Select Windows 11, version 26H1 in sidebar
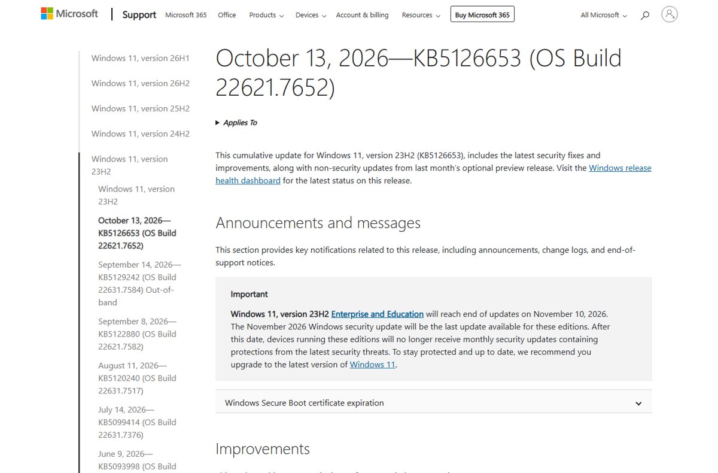The width and height of the screenshot is (718, 473). (140, 58)
